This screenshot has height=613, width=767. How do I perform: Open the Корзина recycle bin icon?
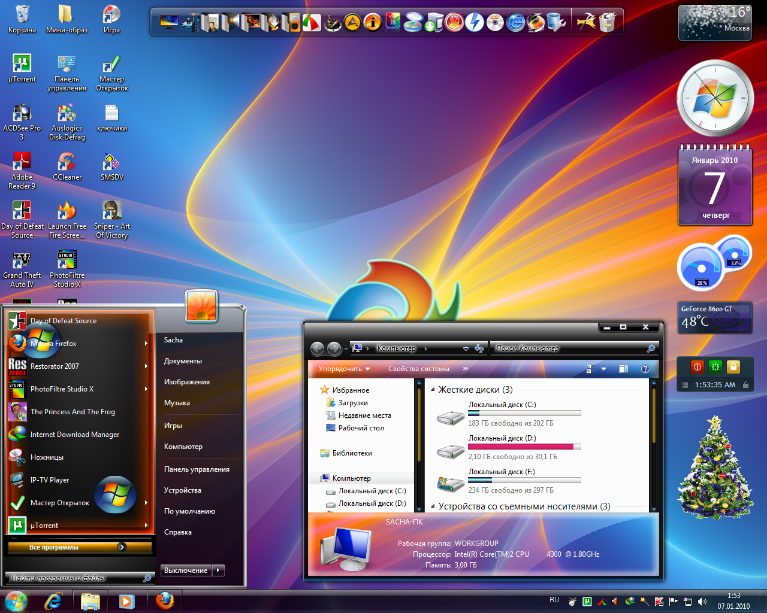tap(22, 19)
